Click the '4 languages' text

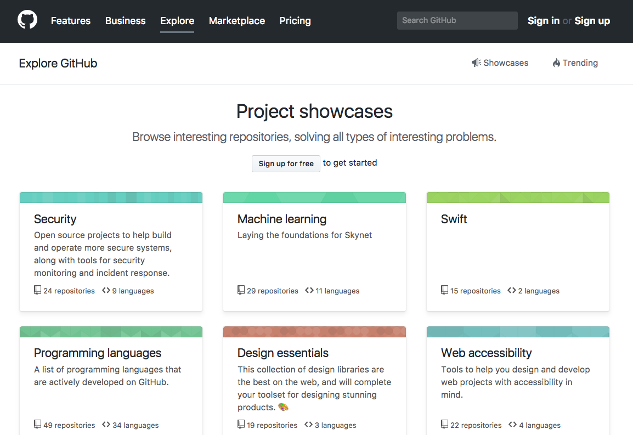point(540,425)
